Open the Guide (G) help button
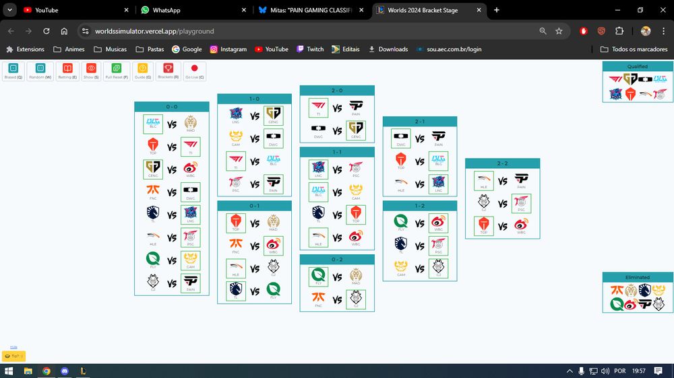The image size is (674, 378). click(143, 71)
